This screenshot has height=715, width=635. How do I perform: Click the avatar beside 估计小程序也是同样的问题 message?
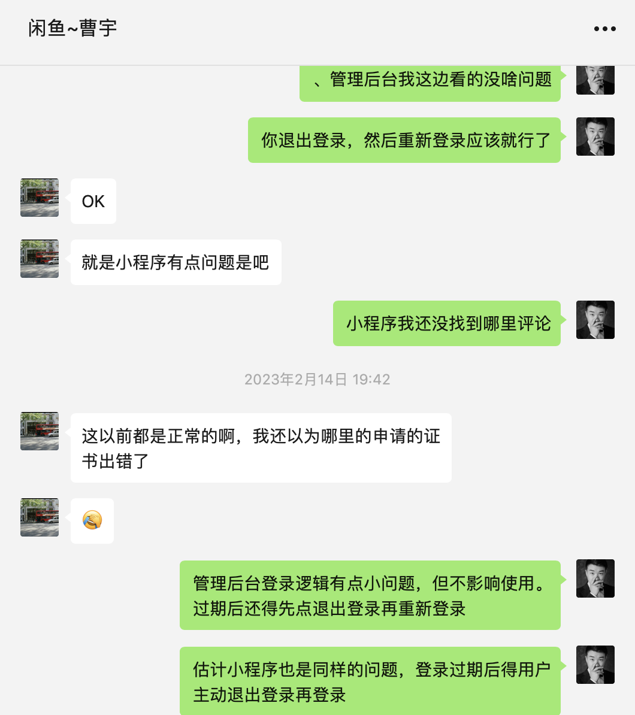pos(595,665)
